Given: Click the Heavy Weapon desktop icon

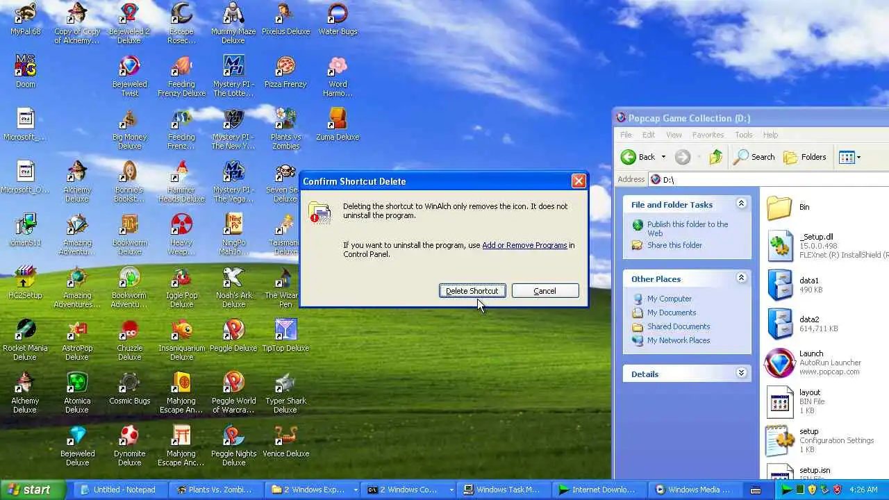Looking at the screenshot, I should pos(181,235).
